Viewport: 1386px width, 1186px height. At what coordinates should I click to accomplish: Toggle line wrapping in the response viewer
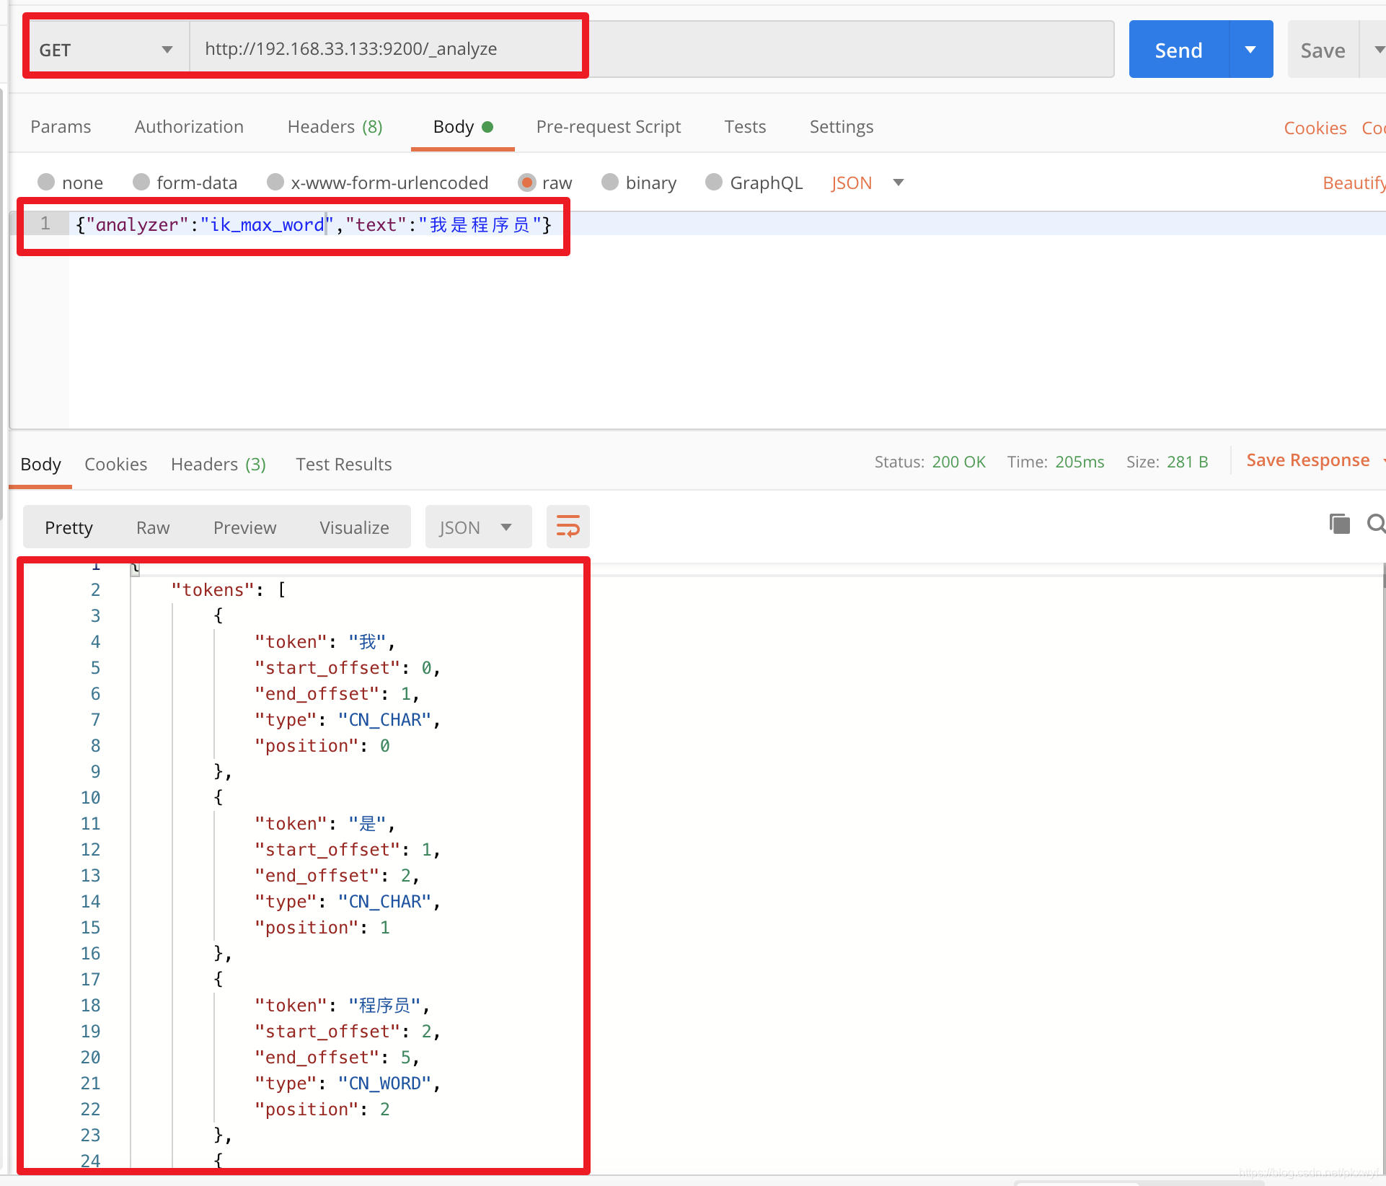click(x=568, y=526)
